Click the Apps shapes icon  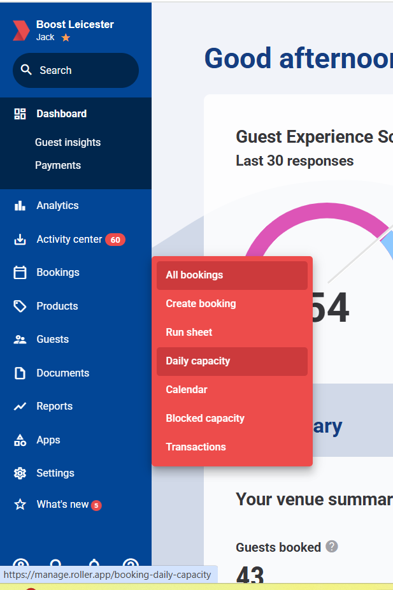tap(20, 440)
